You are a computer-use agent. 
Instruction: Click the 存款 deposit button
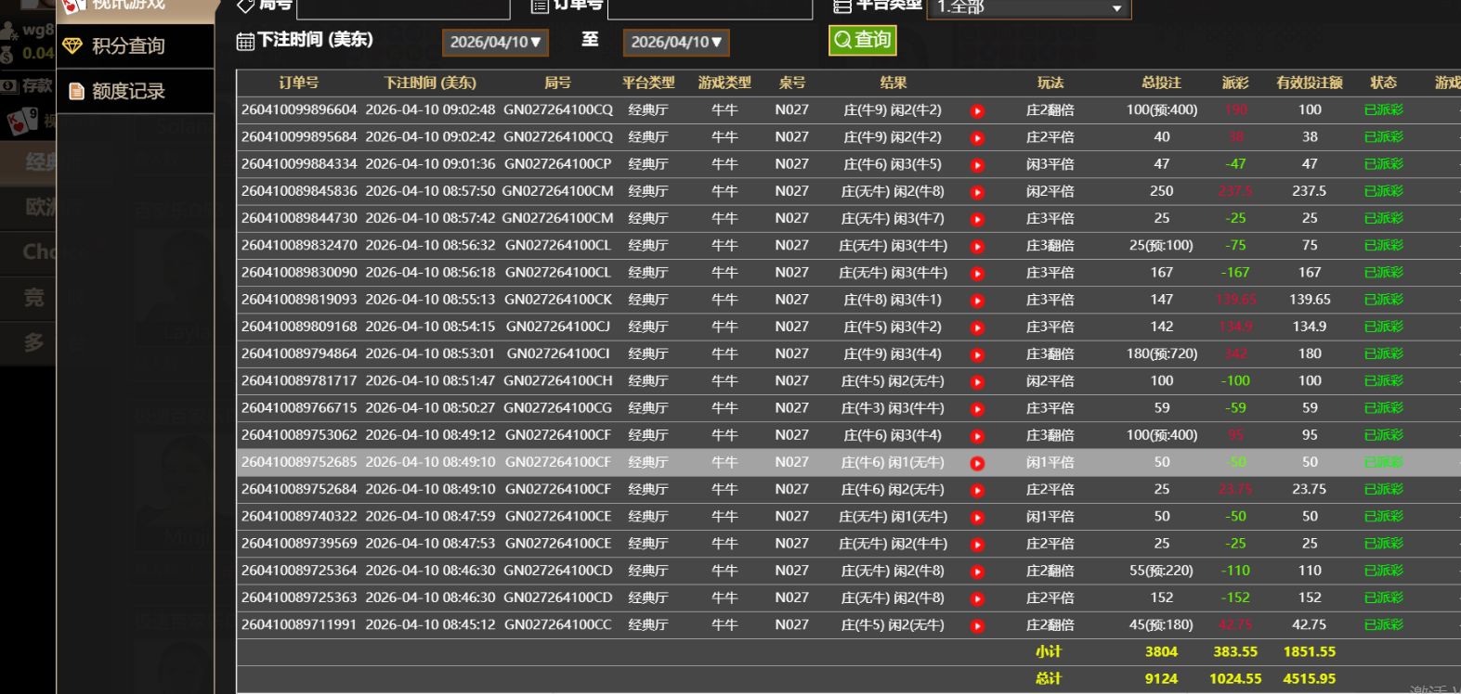(28, 86)
